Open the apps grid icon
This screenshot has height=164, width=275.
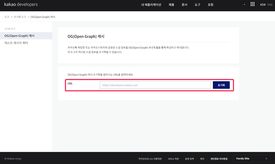252,4
